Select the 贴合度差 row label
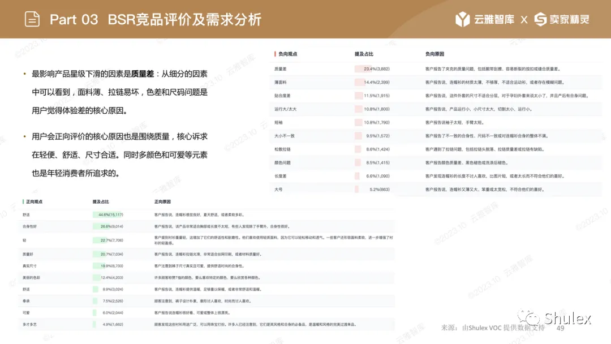Viewport: 611px width, 344px height. tap(282, 96)
